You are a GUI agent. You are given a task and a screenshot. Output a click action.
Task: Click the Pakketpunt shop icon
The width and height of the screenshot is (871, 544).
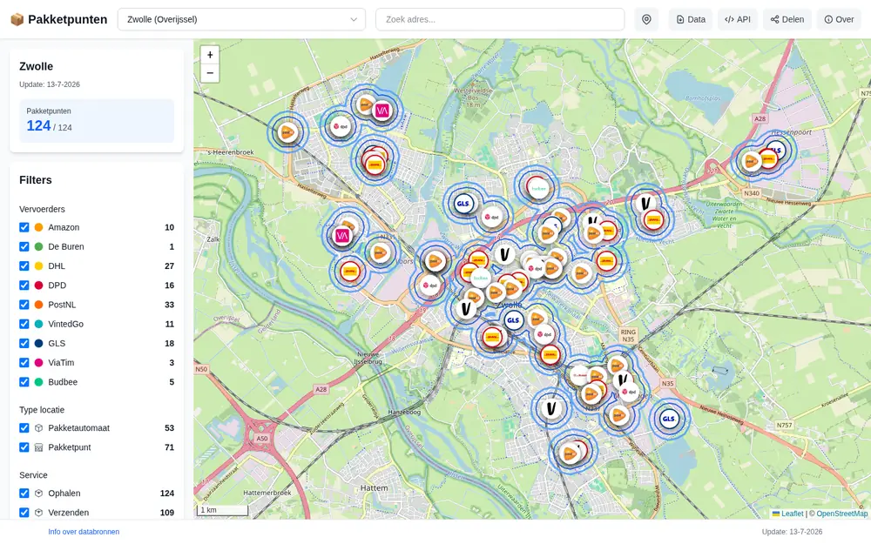pos(39,447)
